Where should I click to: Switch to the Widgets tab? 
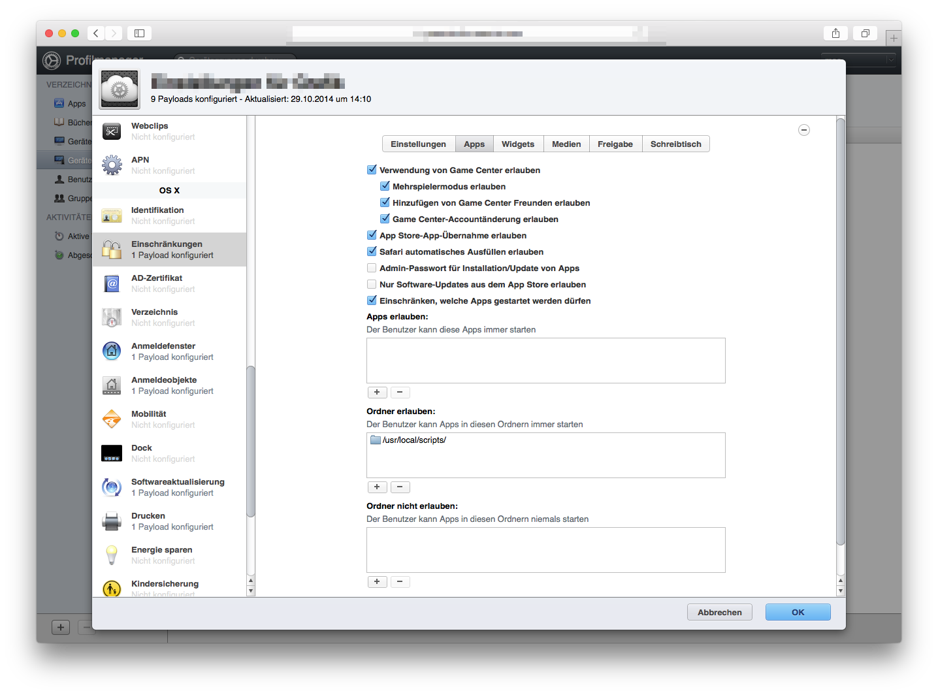tap(518, 144)
